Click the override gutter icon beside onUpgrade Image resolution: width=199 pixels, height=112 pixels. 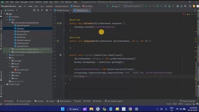pos(58,41)
